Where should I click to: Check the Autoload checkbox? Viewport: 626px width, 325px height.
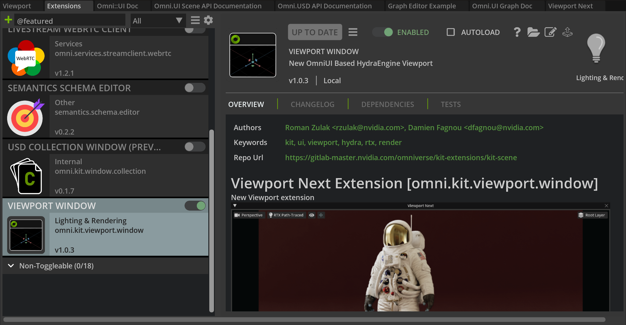pyautogui.click(x=451, y=32)
